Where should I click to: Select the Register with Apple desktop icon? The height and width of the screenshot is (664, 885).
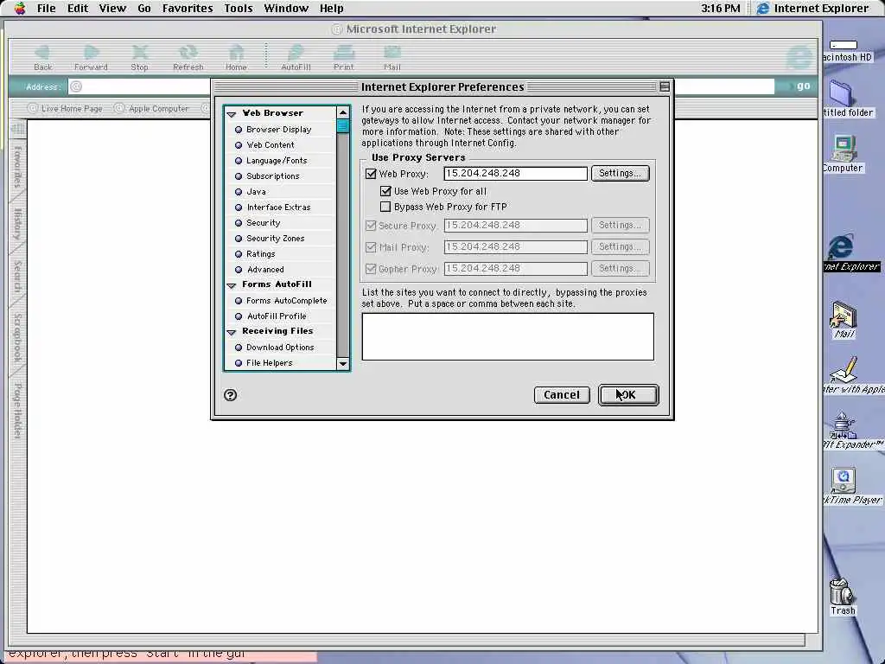(844, 370)
